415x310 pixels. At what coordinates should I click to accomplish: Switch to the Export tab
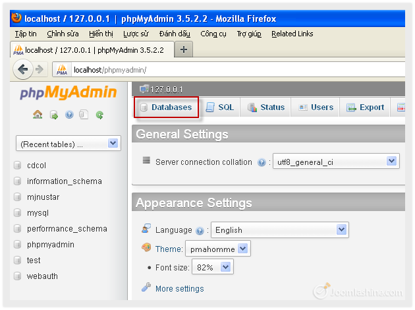(x=365, y=108)
